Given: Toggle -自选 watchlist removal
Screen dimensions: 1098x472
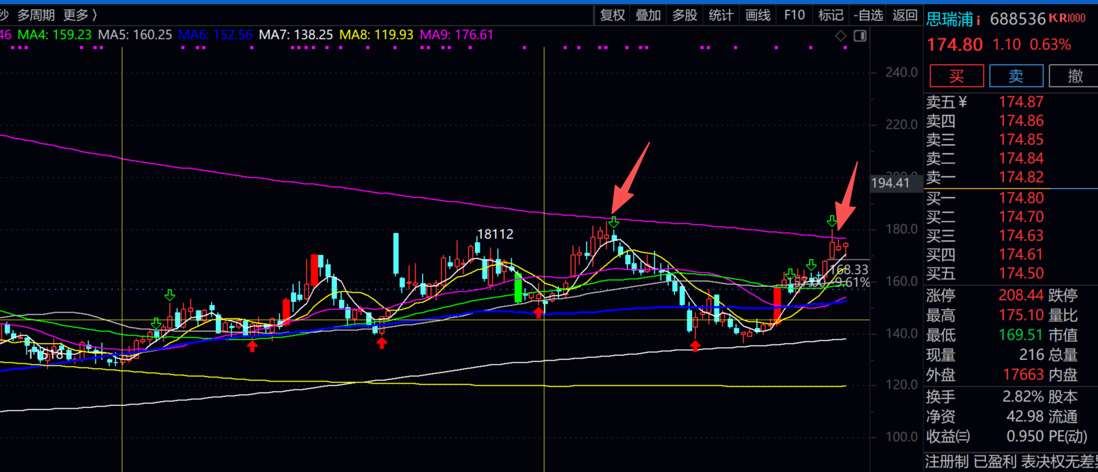Looking at the screenshot, I should click(868, 15).
